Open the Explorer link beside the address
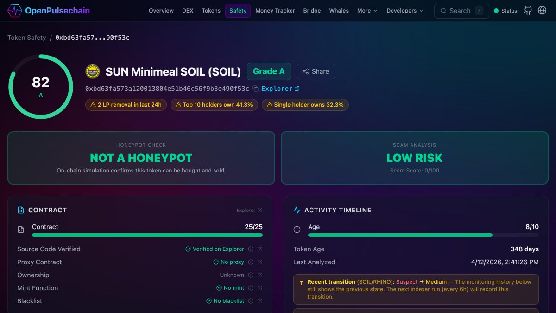The height and width of the screenshot is (313, 556). [x=280, y=89]
